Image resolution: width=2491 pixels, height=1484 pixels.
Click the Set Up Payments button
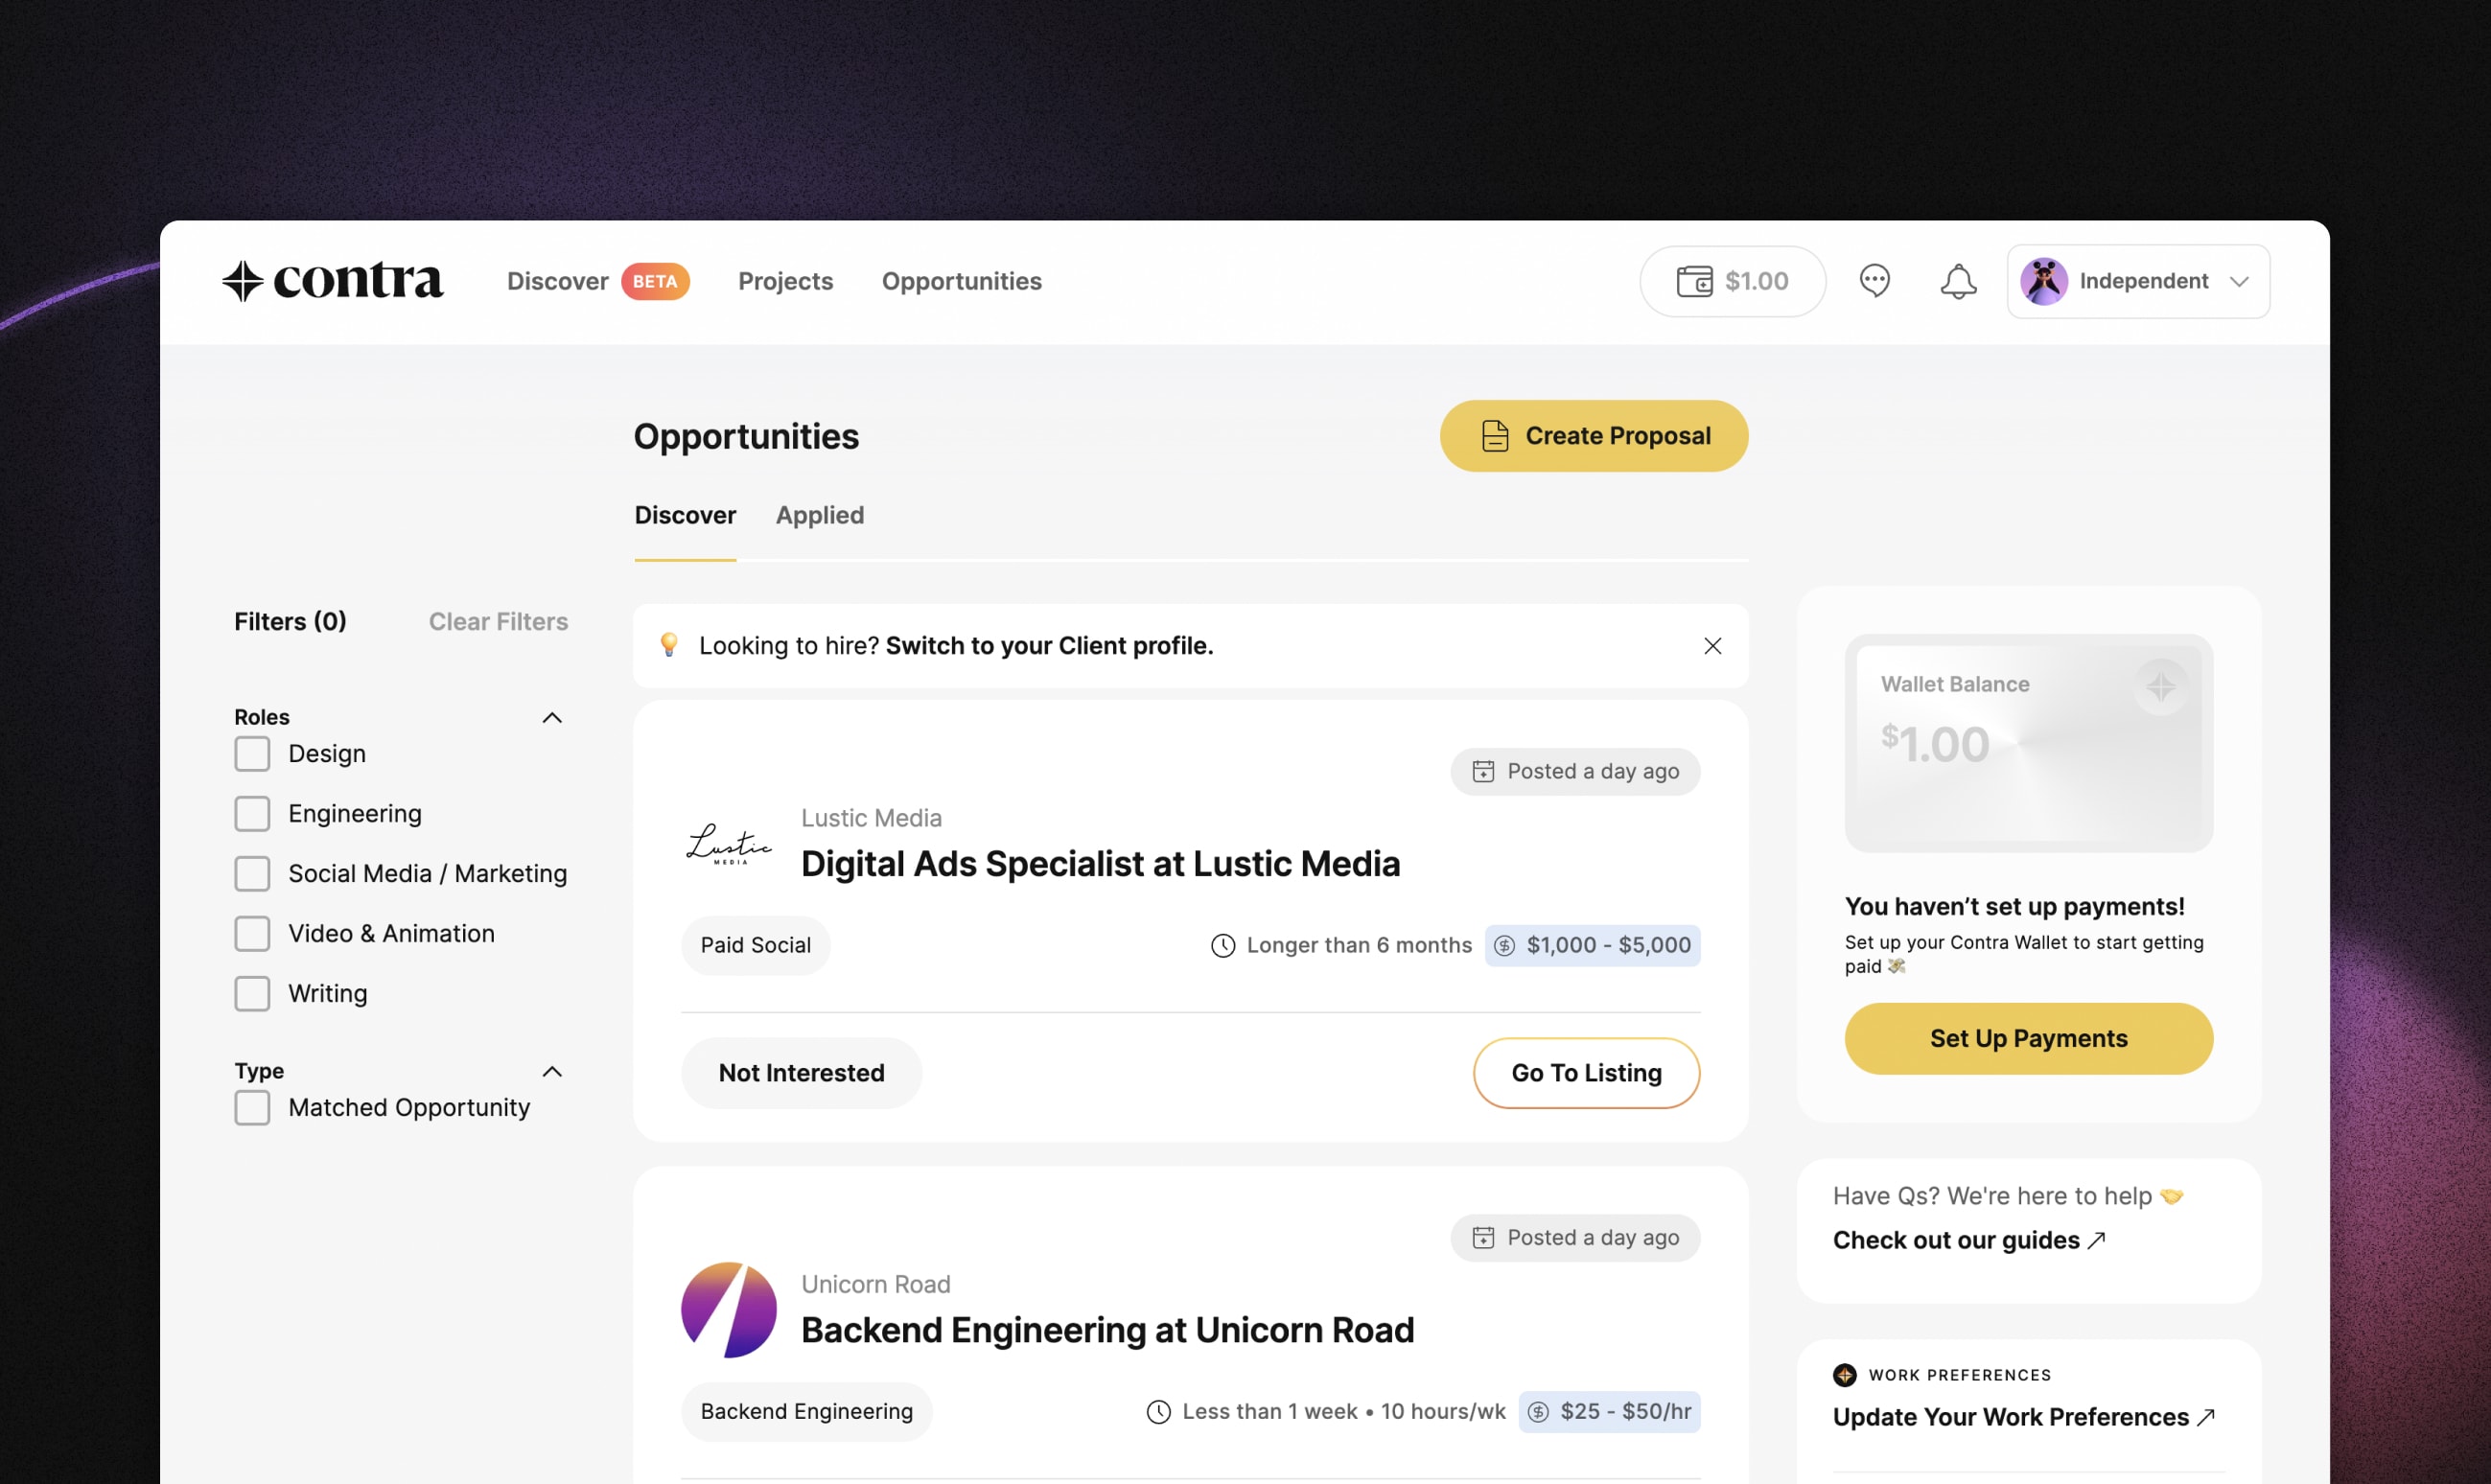2028,1038
